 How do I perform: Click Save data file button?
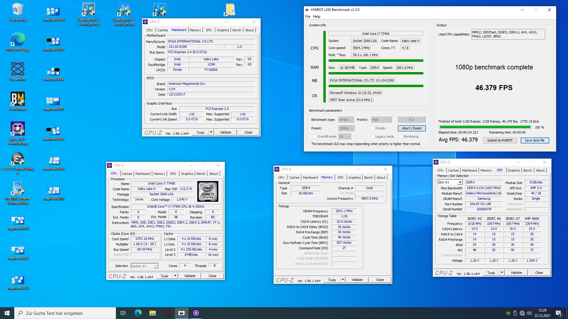coord(535,140)
